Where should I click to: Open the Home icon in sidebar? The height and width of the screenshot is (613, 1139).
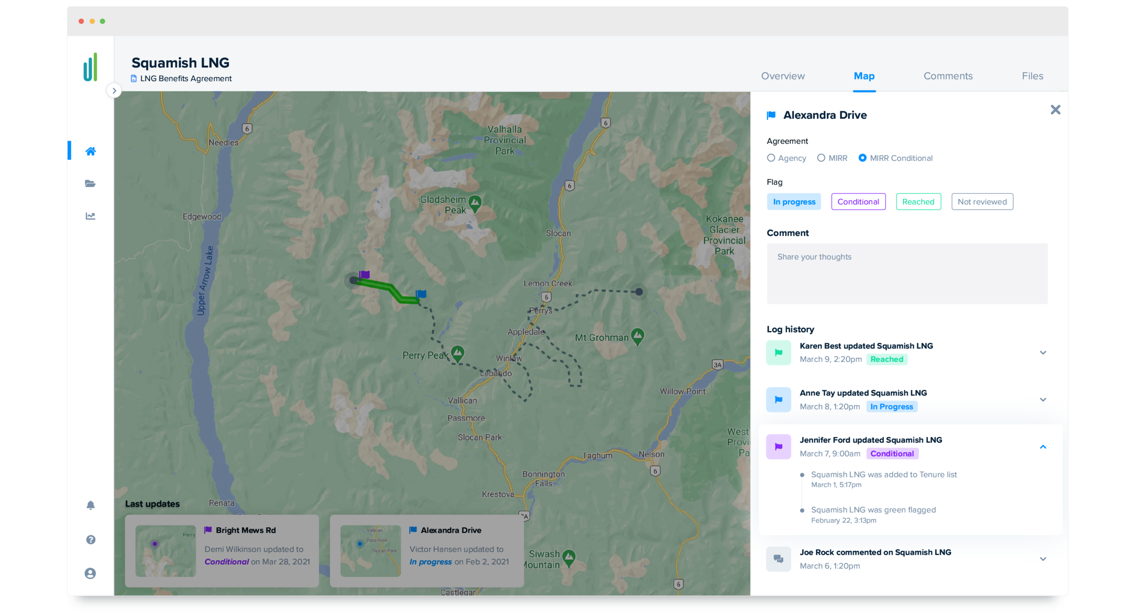point(90,151)
